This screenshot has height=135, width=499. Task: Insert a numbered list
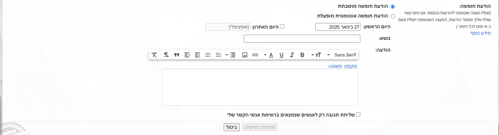[218, 55]
